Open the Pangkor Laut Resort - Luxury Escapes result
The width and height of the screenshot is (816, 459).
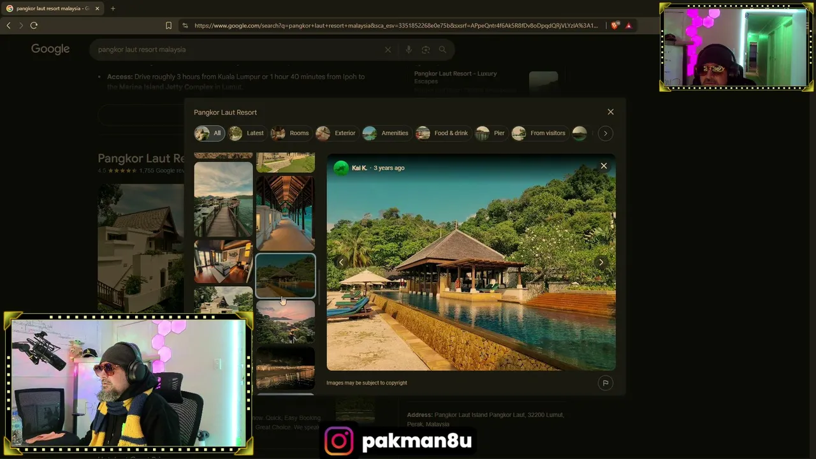pyautogui.click(x=455, y=77)
